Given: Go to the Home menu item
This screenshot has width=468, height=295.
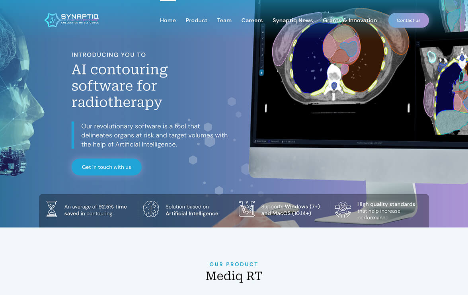Looking at the screenshot, I should click(x=168, y=20).
